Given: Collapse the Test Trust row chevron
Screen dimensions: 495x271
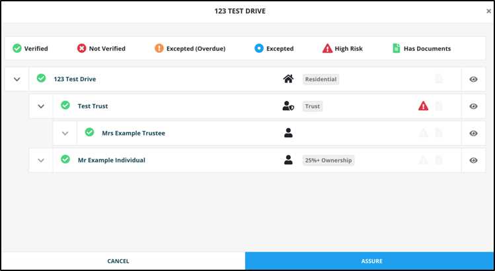Looking at the screenshot, I should (x=41, y=106).
